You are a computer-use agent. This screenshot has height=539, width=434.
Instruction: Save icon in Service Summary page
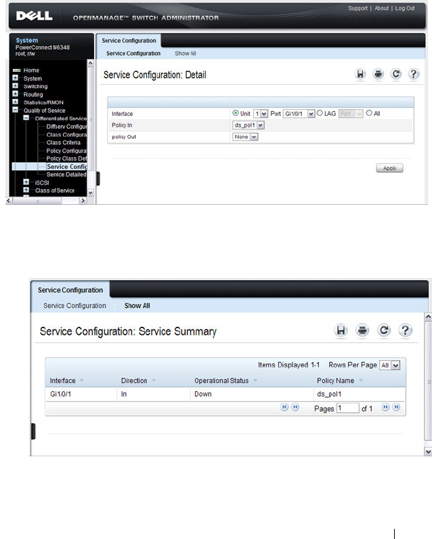coord(341,330)
